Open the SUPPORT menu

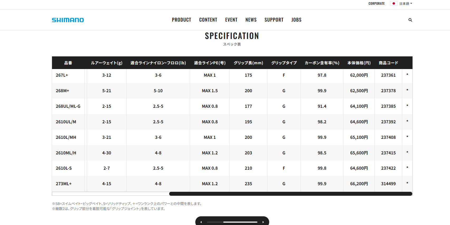274,20
